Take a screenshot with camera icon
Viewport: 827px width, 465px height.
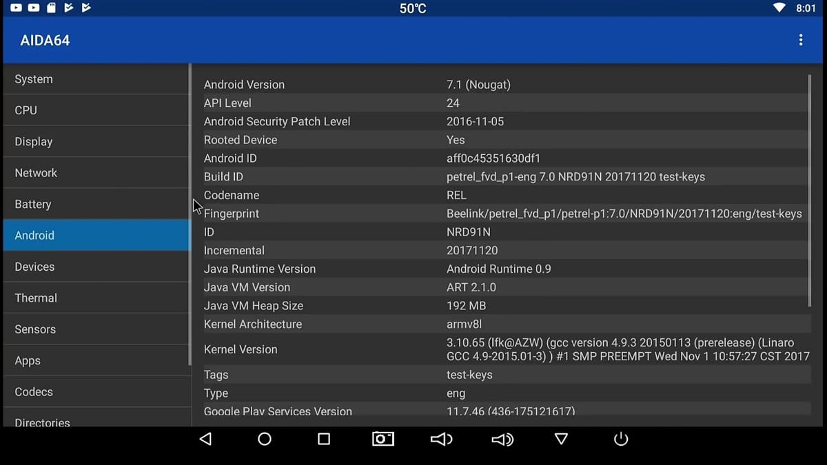point(383,439)
